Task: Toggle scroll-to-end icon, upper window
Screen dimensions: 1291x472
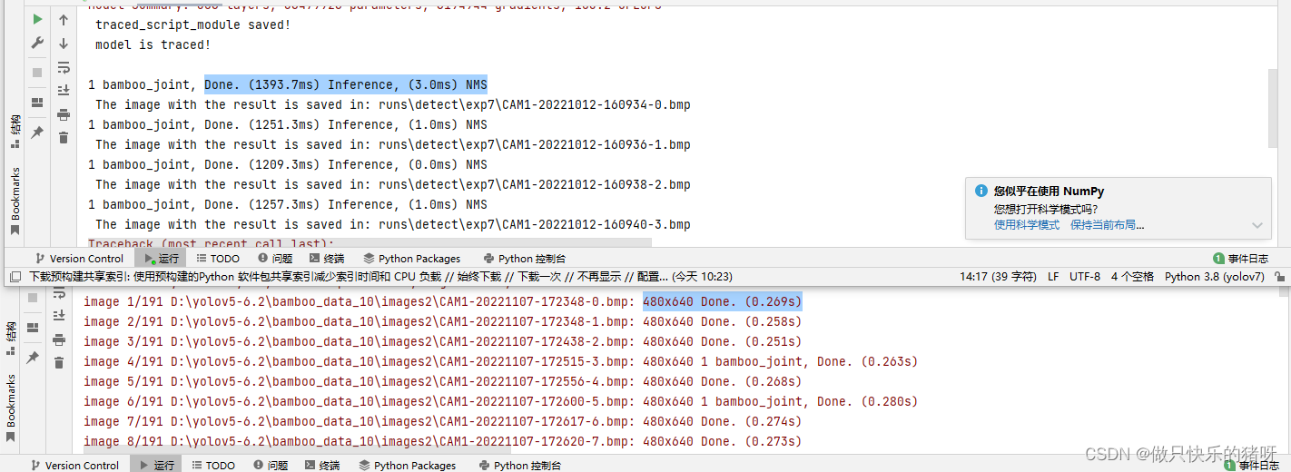Action: click(x=64, y=91)
